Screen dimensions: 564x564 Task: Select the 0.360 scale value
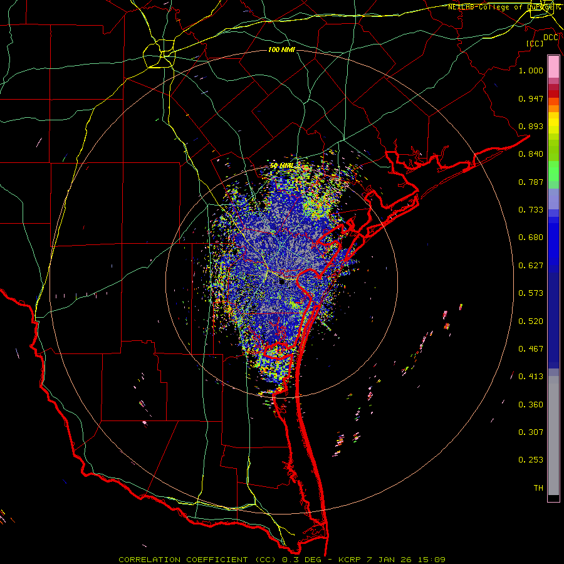[x=531, y=405]
